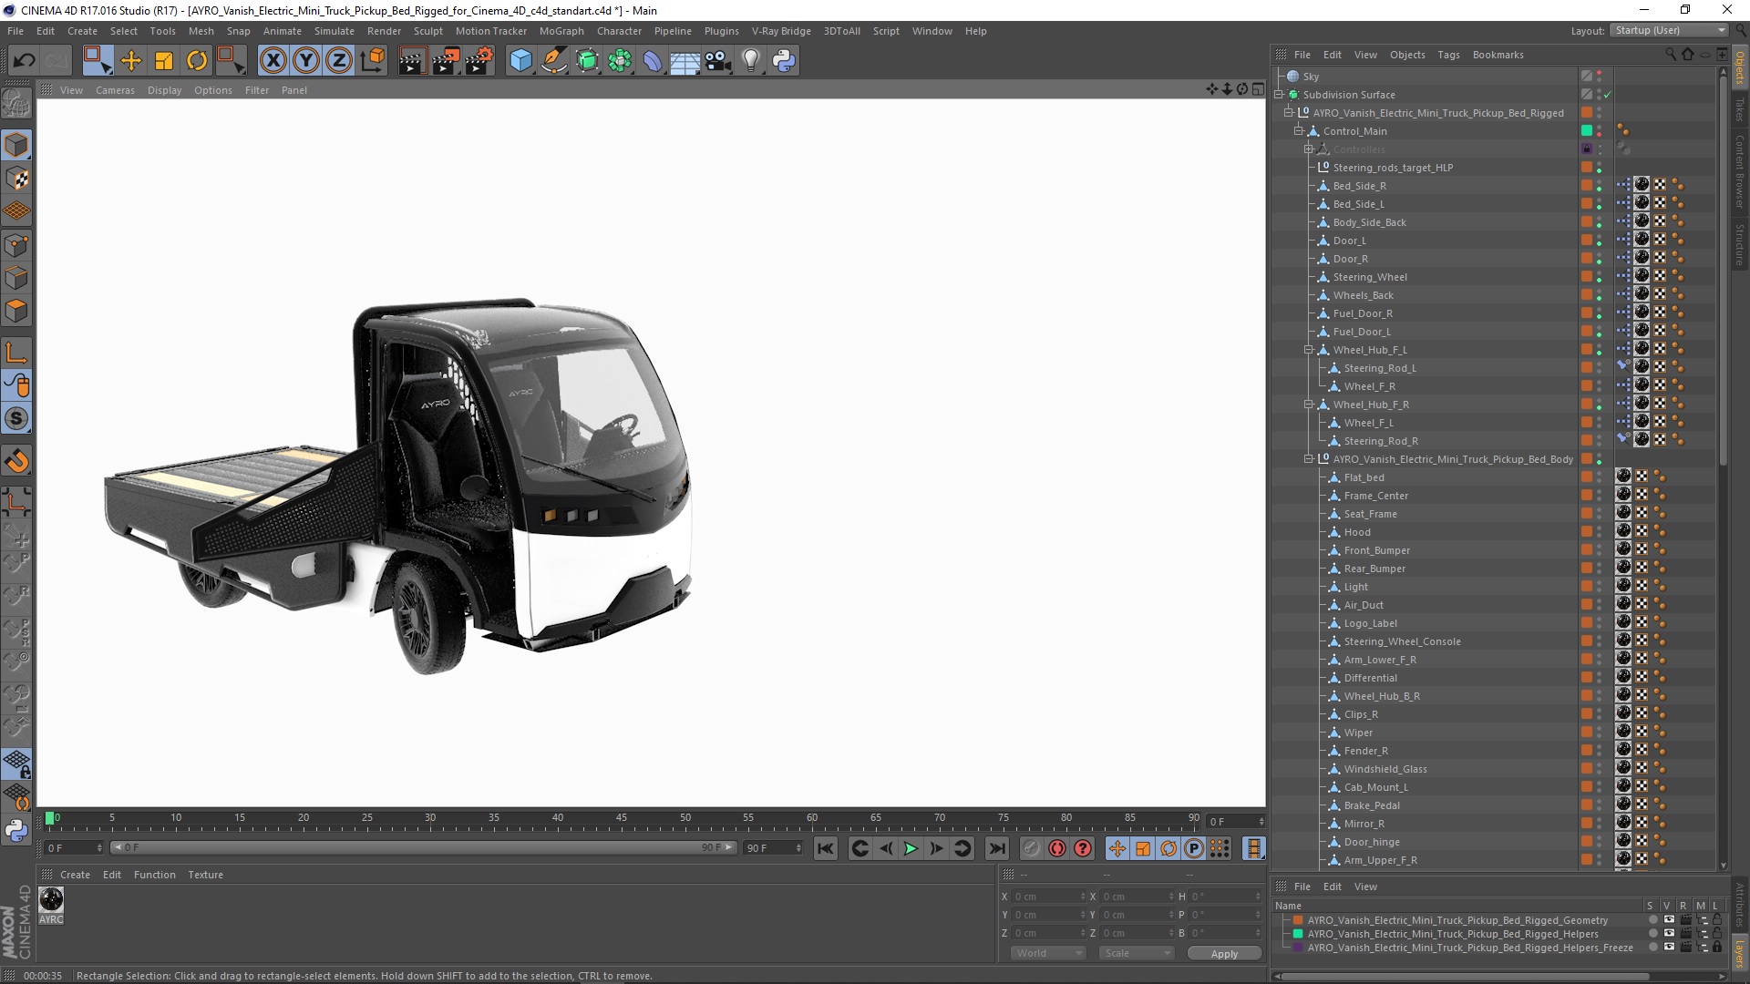
Task: Select the Move tool
Action: 131,61
